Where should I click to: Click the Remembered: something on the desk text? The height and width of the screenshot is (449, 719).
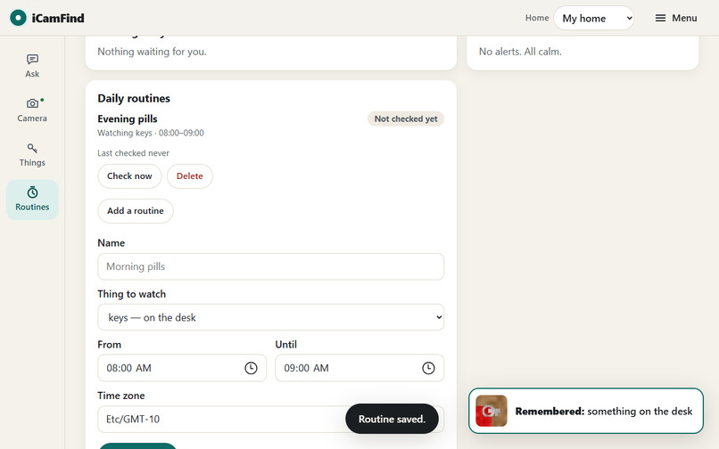point(604,412)
